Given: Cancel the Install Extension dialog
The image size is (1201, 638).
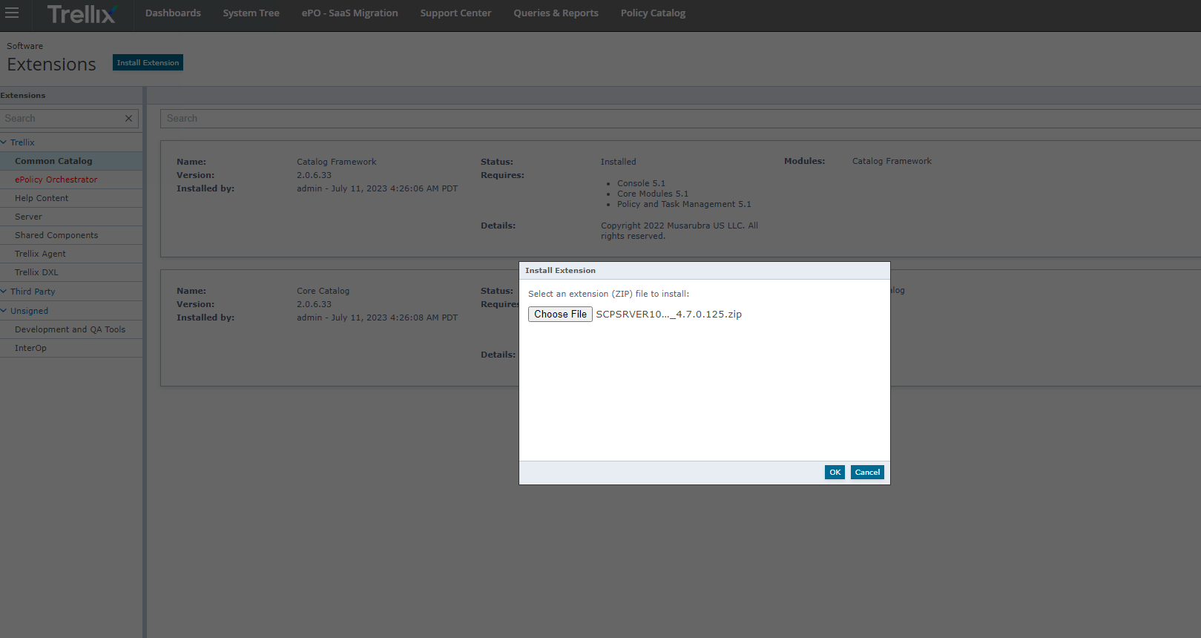Looking at the screenshot, I should click(866, 473).
